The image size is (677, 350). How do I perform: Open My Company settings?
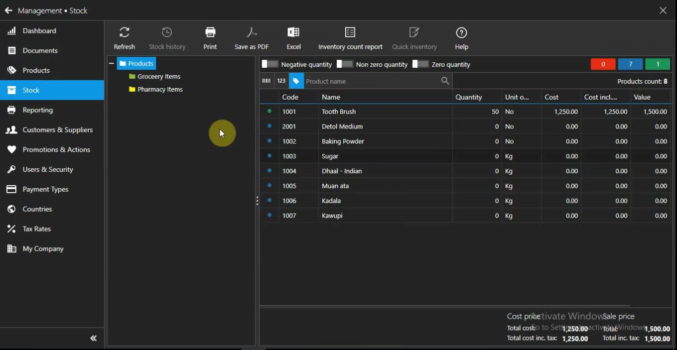point(52,249)
